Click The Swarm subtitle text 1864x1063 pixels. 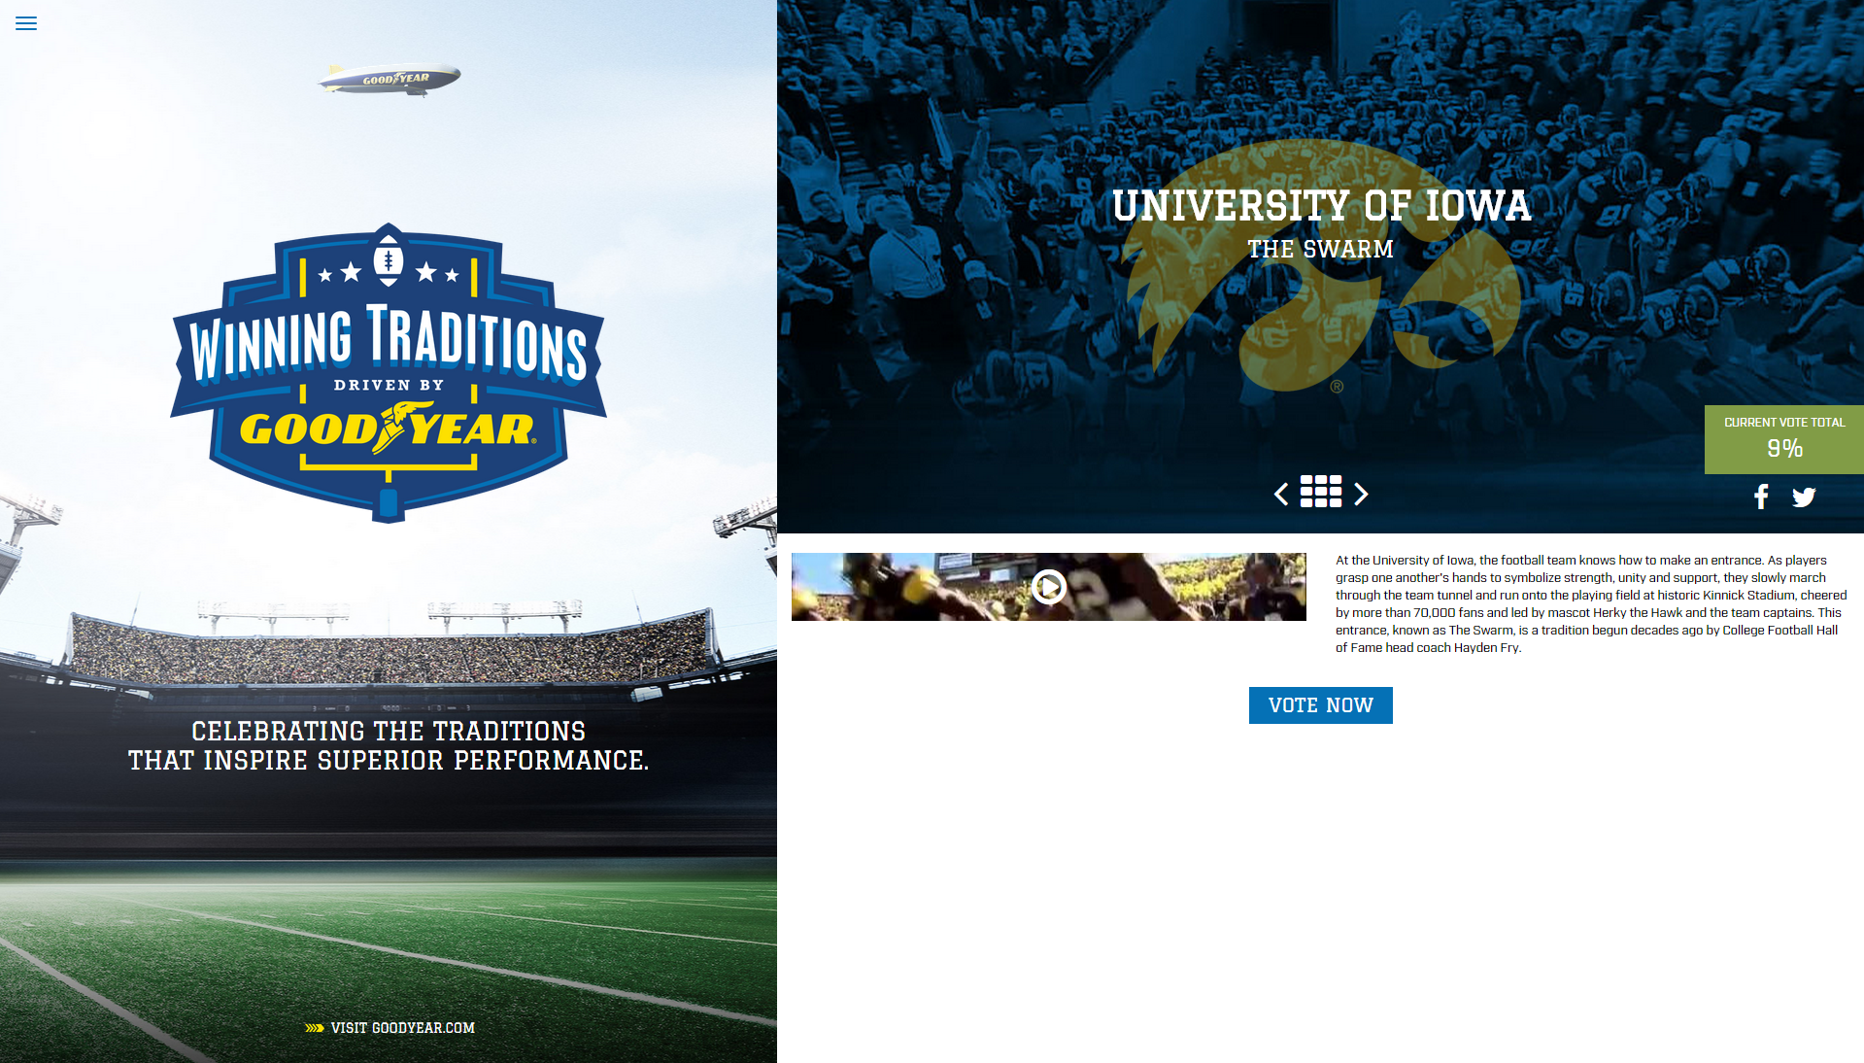coord(1321,250)
